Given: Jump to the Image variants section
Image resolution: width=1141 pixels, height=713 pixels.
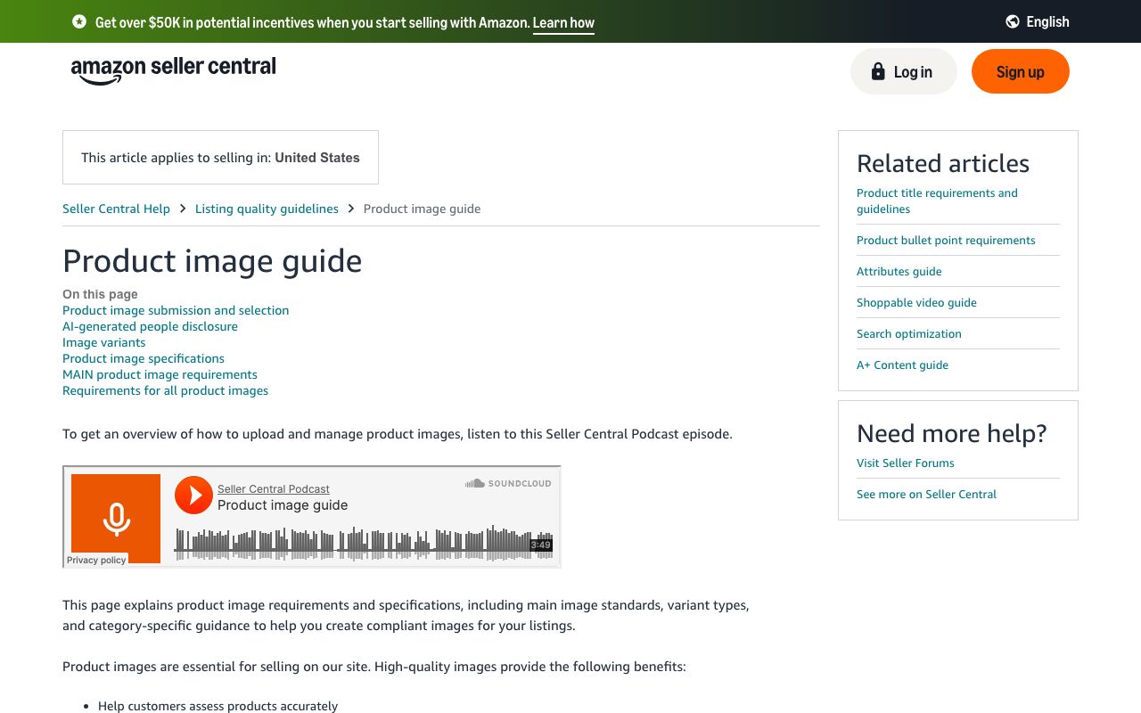Looking at the screenshot, I should (103, 342).
